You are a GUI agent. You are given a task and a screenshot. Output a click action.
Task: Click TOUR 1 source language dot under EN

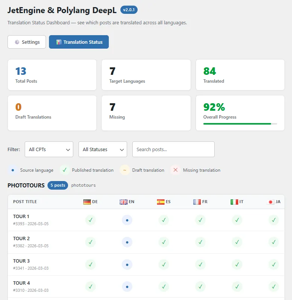pyautogui.click(x=127, y=220)
